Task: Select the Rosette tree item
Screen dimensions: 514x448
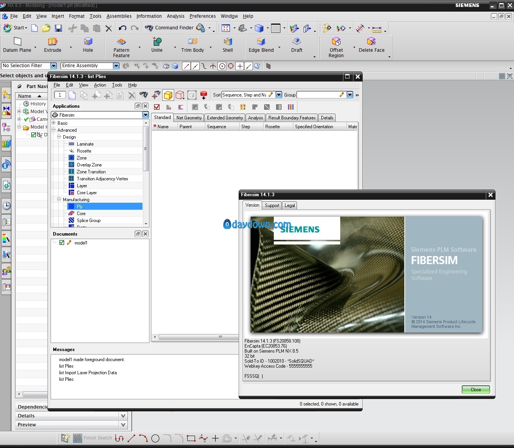Action: (84, 151)
